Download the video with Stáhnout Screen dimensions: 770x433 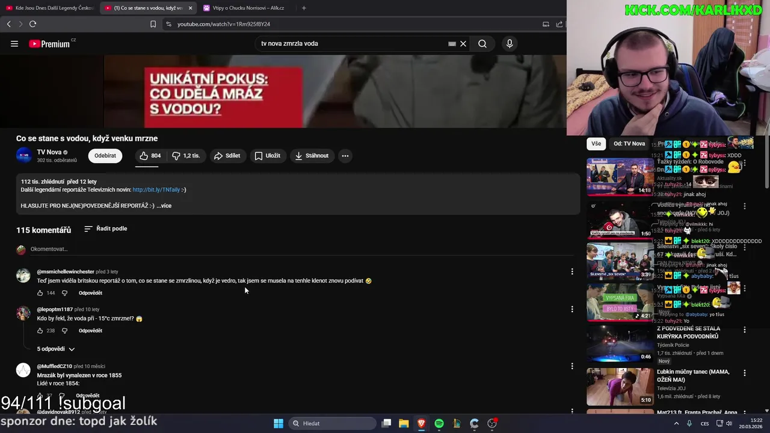pyautogui.click(x=312, y=156)
